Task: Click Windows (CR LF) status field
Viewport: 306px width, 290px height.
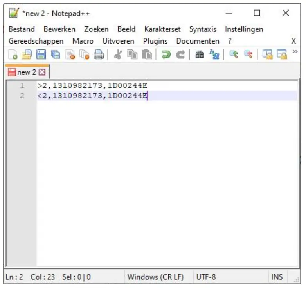Action: coord(155,277)
